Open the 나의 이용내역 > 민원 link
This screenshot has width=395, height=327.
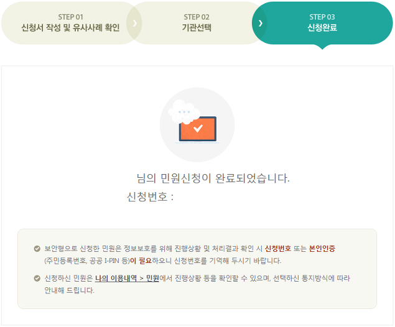pos(127,279)
